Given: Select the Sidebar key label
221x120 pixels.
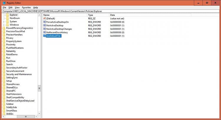Looking at the screenshot, I should click(10, 104).
